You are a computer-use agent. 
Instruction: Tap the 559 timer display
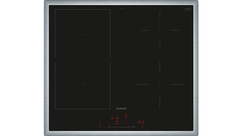pos(141,123)
